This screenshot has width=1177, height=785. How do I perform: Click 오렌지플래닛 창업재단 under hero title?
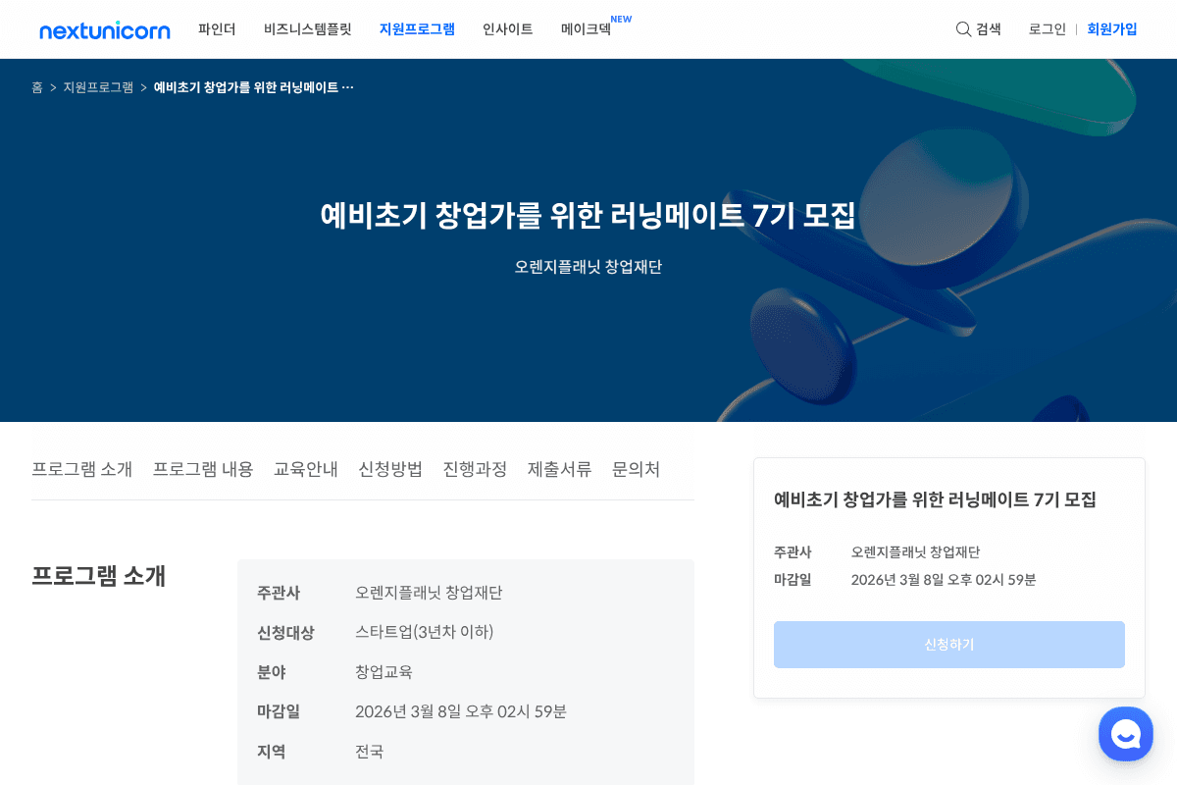pyautogui.click(x=588, y=267)
